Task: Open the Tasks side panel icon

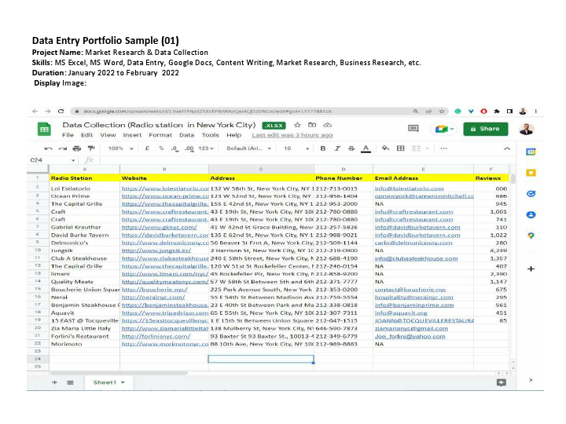Action: (531, 194)
